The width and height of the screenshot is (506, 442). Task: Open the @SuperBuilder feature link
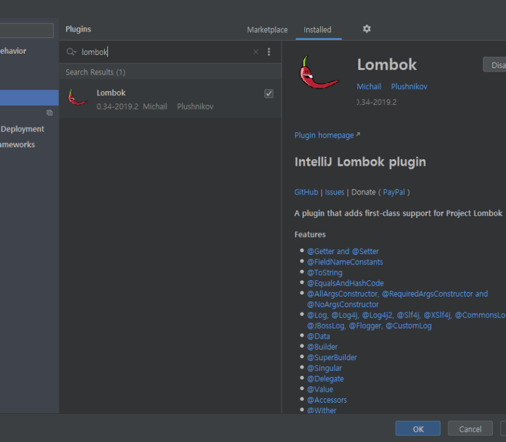(332, 358)
